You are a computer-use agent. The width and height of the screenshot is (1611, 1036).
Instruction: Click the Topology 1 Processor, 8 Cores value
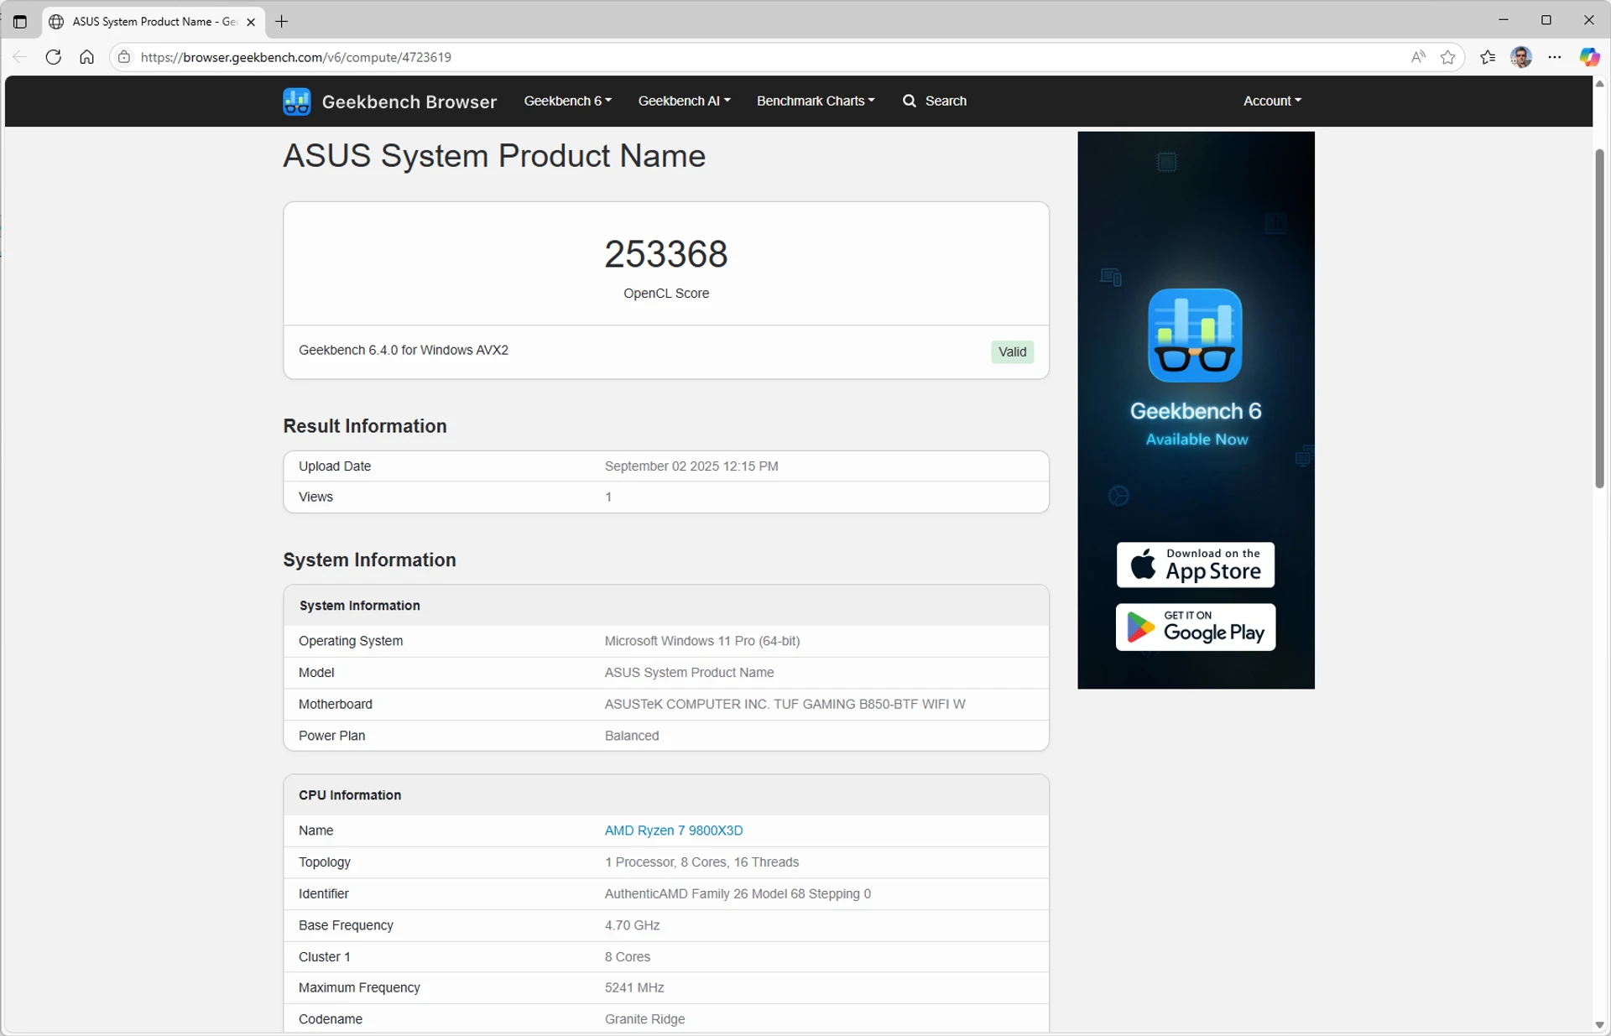pyautogui.click(x=701, y=862)
